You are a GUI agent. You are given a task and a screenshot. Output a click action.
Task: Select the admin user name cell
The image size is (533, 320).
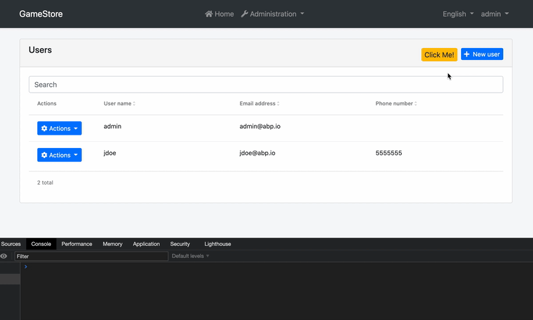113,126
